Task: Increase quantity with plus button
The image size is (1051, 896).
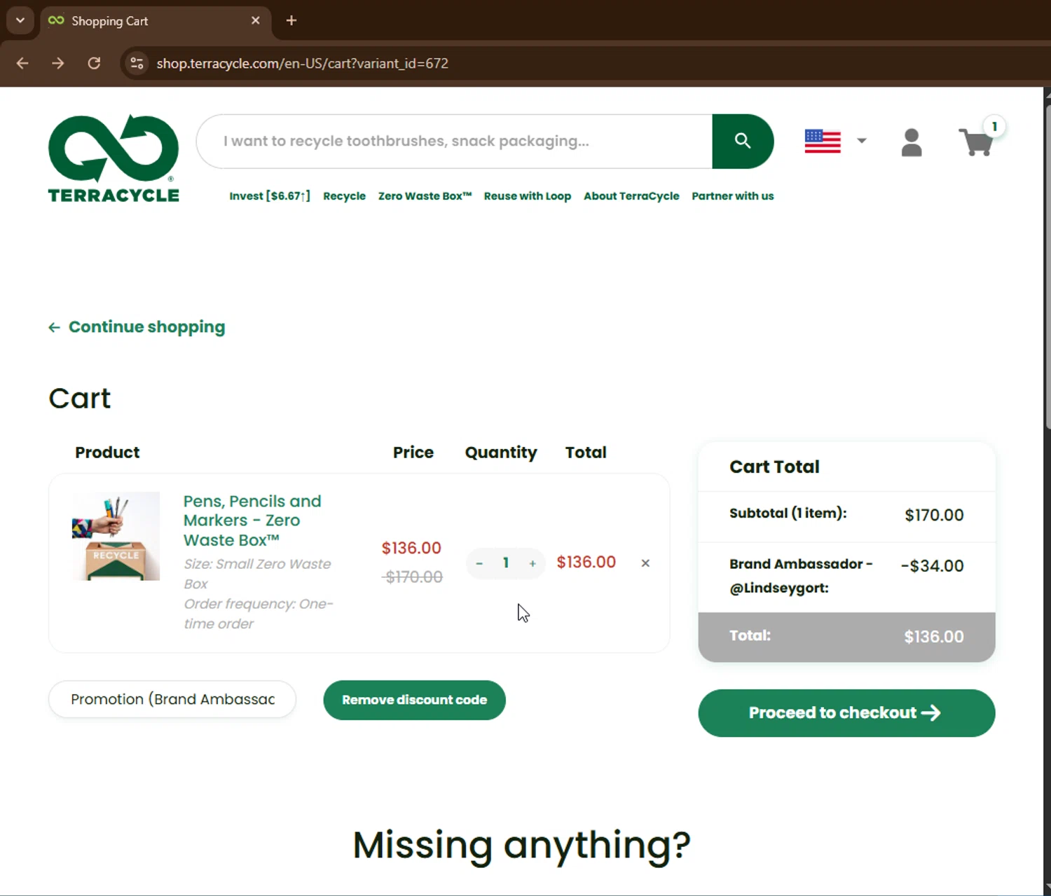Action: 533,563
